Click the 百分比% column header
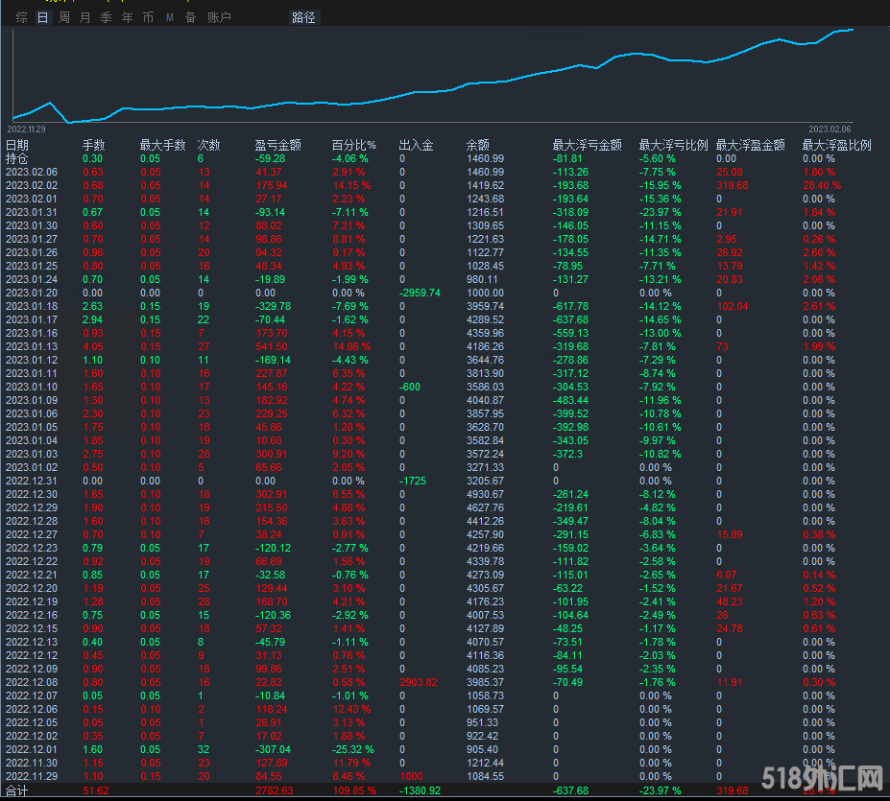890x801 pixels. (353, 145)
